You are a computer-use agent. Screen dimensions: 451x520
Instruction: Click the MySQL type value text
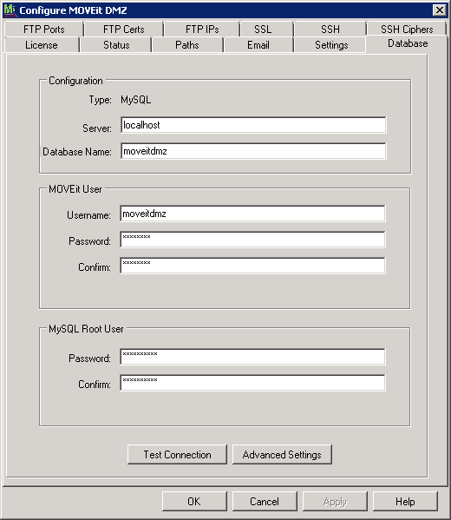coord(136,100)
